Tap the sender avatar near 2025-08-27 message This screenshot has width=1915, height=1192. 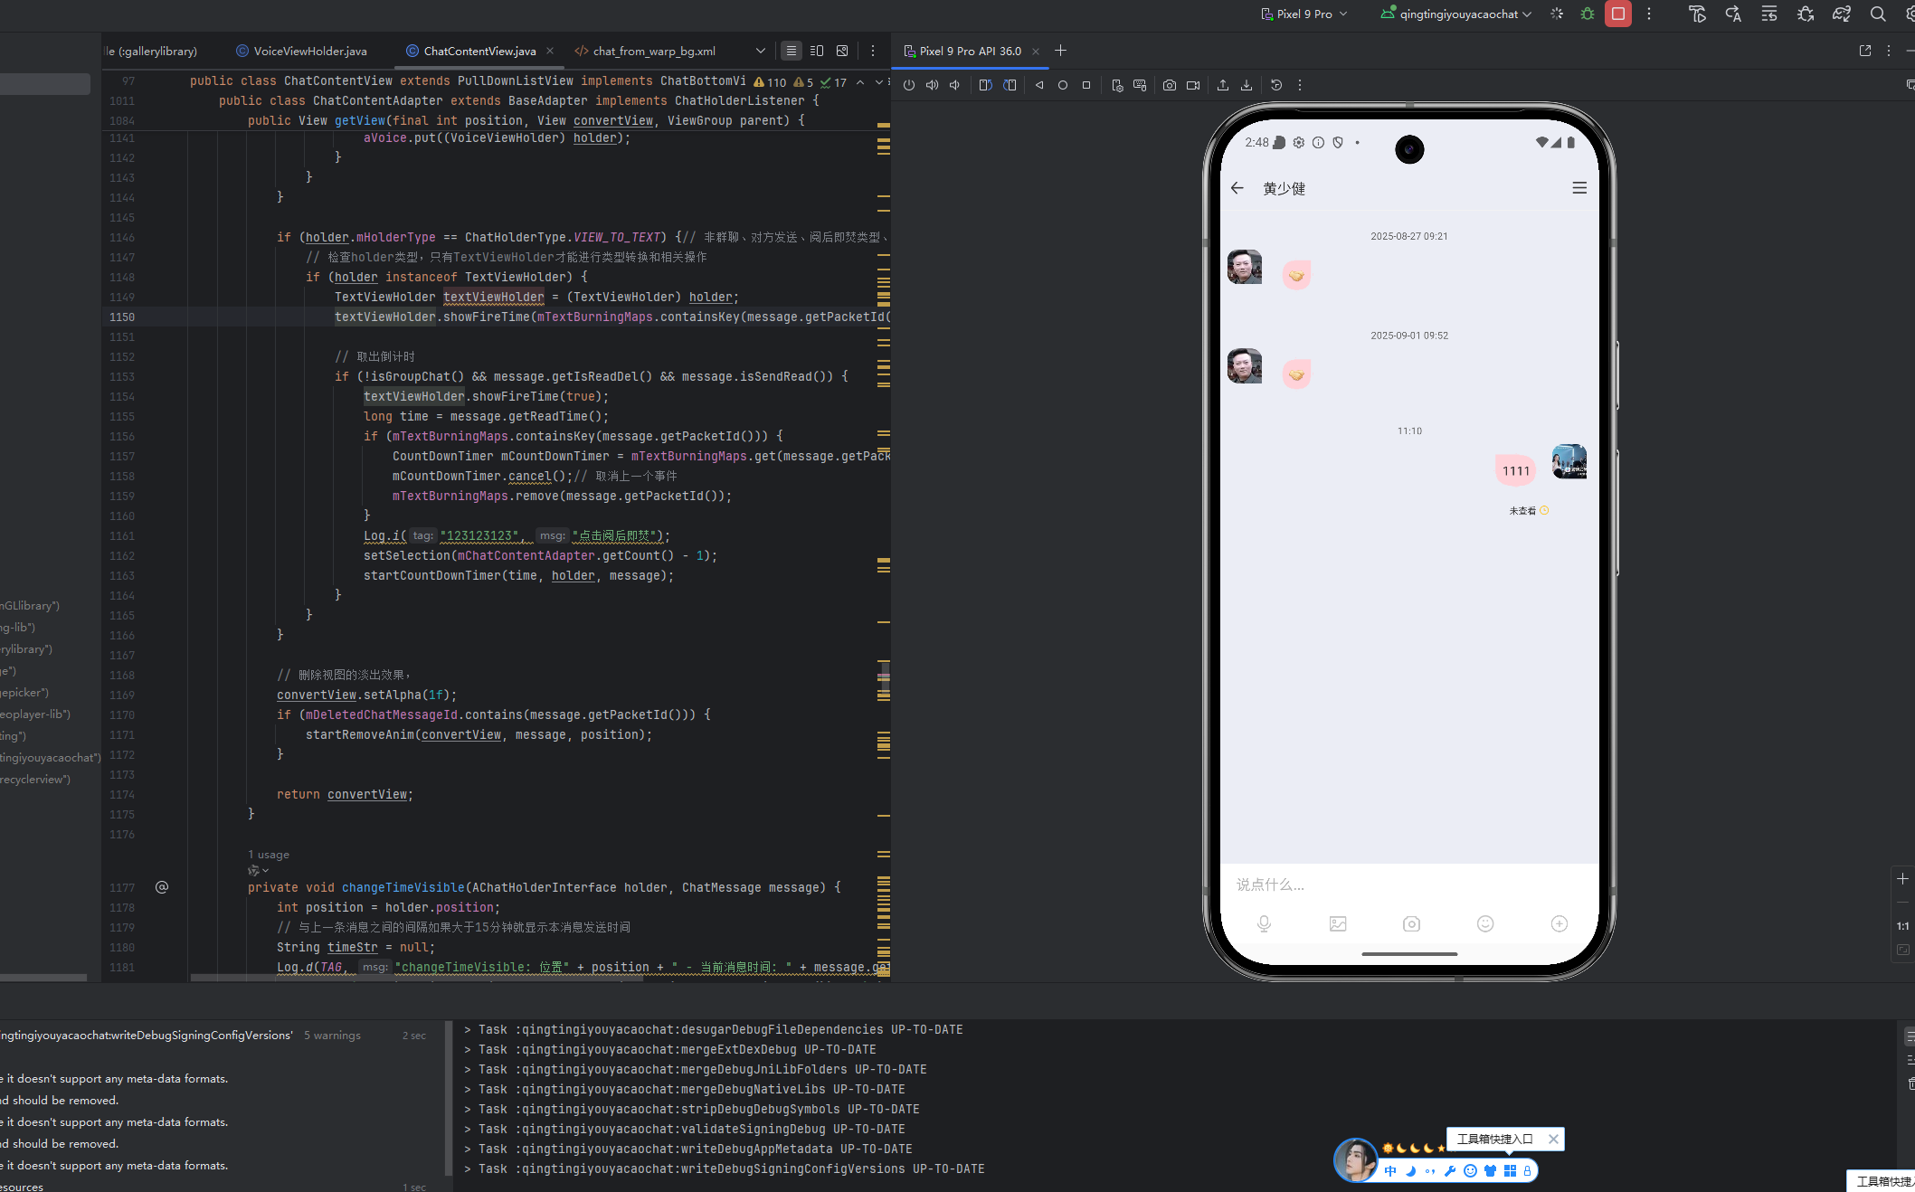[x=1245, y=267]
